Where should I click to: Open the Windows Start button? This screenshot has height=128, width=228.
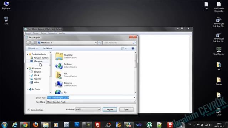[4, 125]
